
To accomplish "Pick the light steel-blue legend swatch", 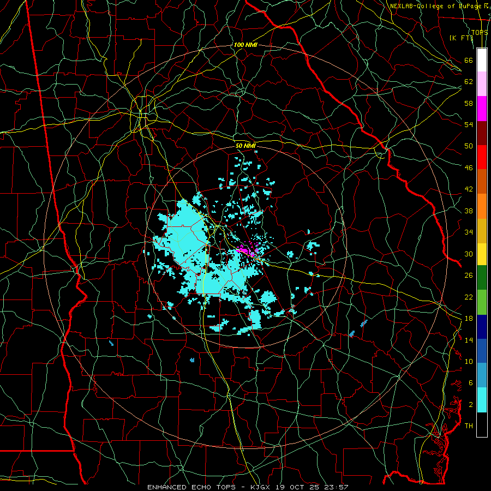I will click(x=482, y=375).
